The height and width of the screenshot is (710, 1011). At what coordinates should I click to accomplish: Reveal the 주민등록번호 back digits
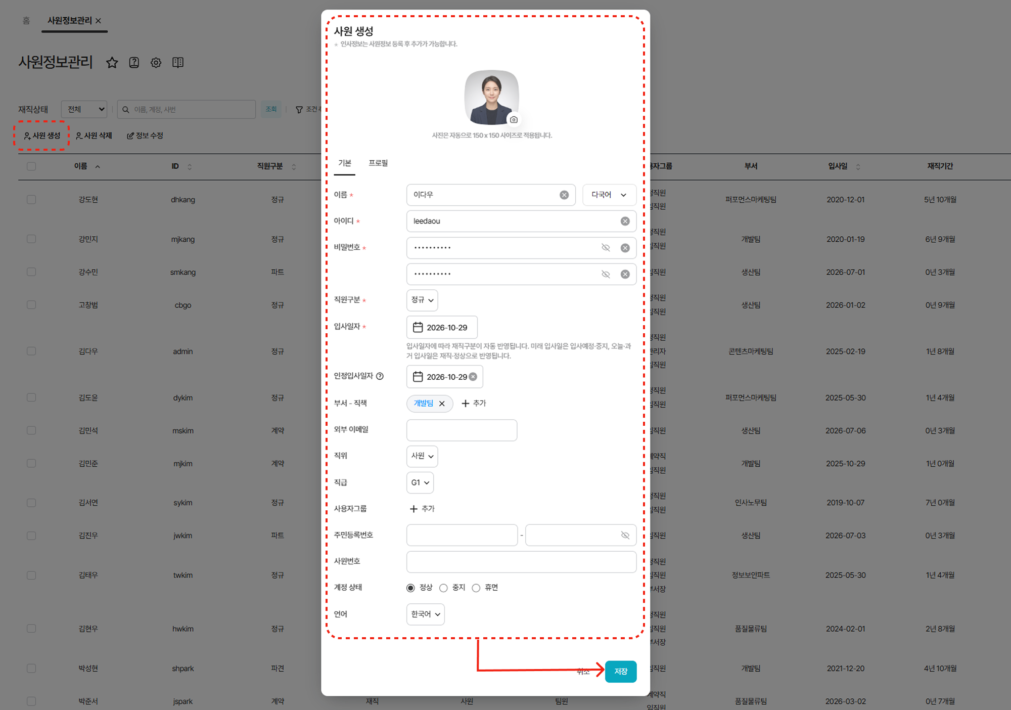625,536
